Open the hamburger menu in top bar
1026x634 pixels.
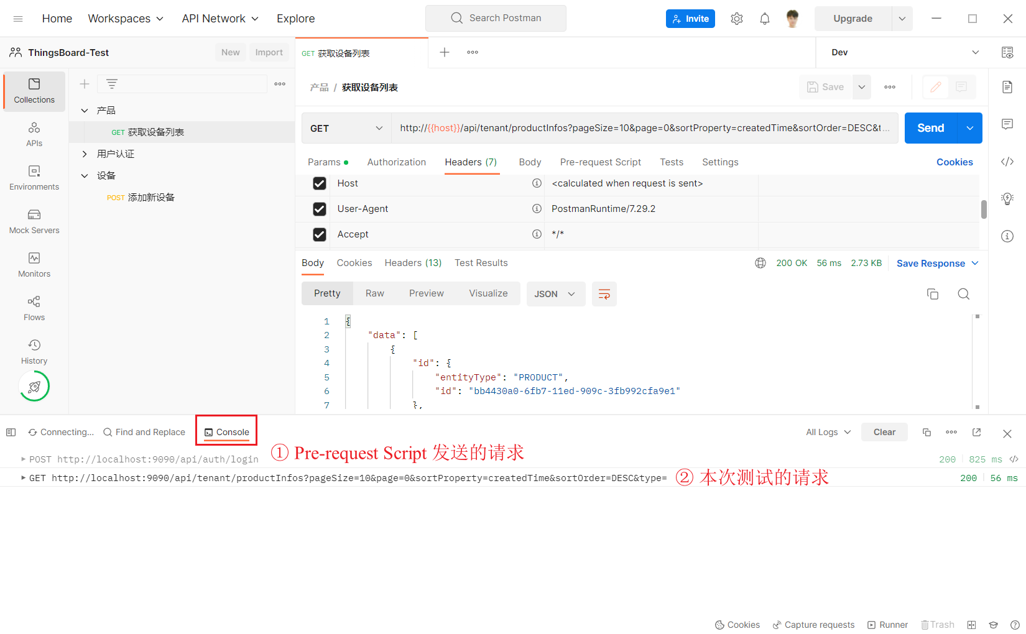18,19
